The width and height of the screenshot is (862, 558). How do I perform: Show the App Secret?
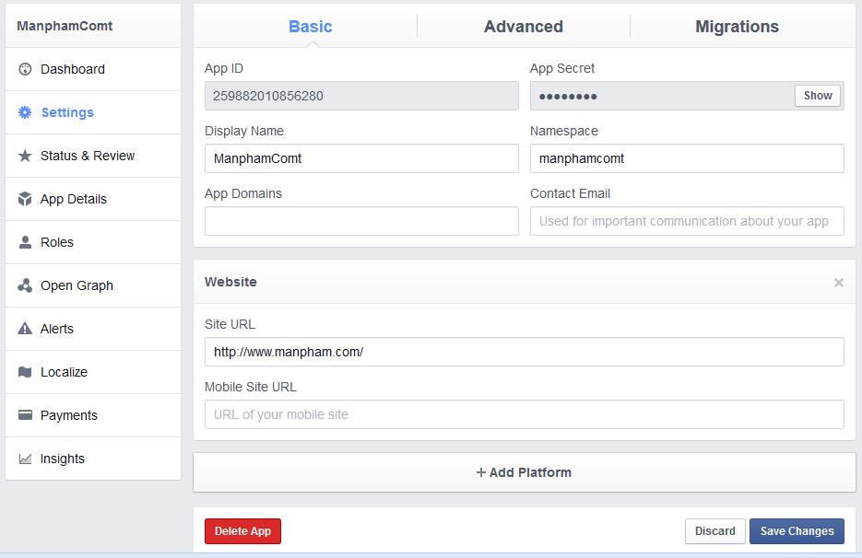click(818, 96)
